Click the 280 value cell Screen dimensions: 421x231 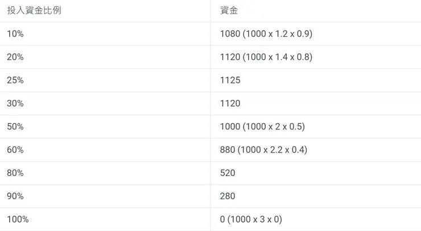point(228,196)
